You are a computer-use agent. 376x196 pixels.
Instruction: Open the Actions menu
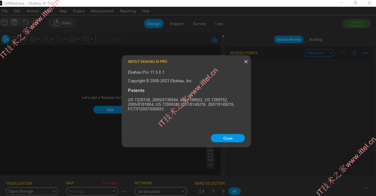click(33, 11)
